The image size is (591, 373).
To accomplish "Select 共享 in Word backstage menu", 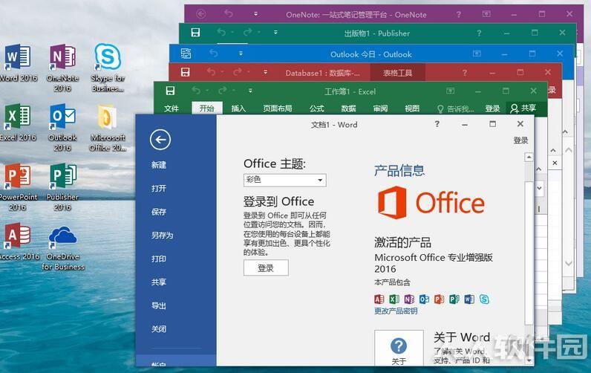I will pos(159,282).
